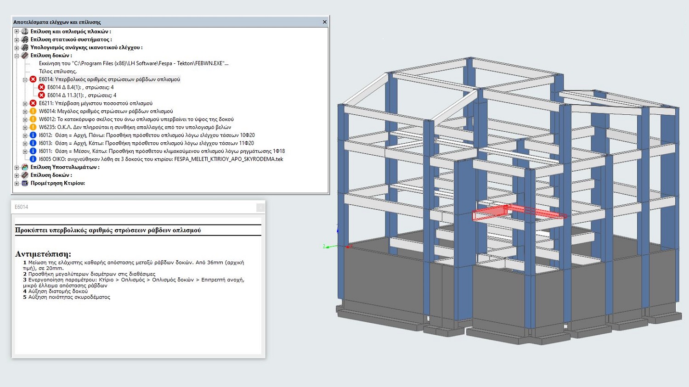Expand the E6211 error node
This screenshot has height=387, width=689.
[25, 103]
